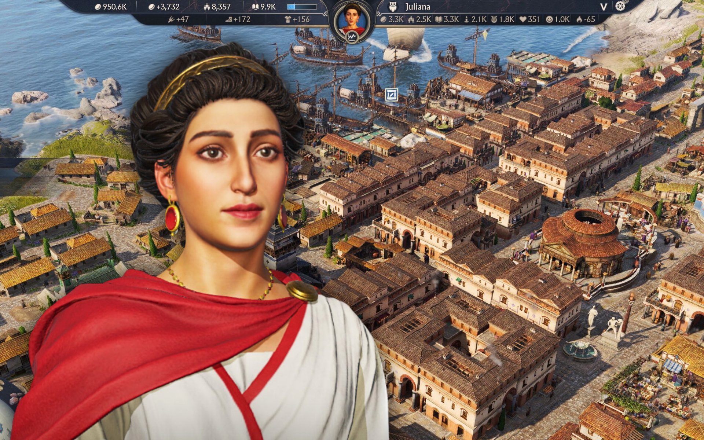Click the tunic +156 resource icon
The width and height of the screenshot is (704, 440).
coord(288,19)
